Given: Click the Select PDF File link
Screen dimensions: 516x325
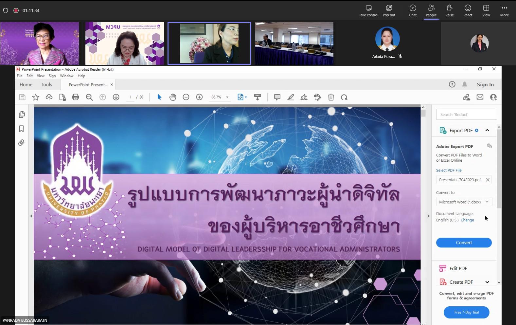Looking at the screenshot, I should [x=449, y=171].
